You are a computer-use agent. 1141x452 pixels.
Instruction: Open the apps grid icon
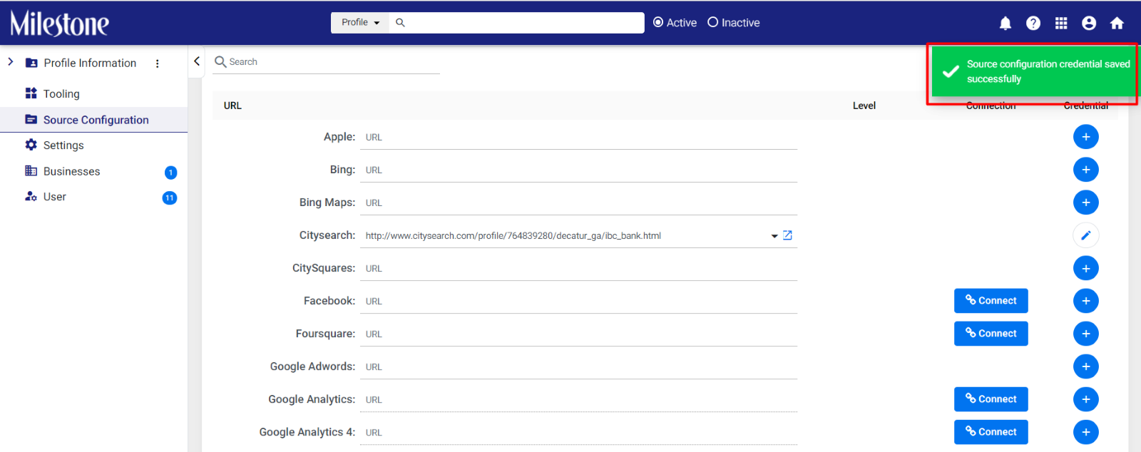click(x=1061, y=24)
